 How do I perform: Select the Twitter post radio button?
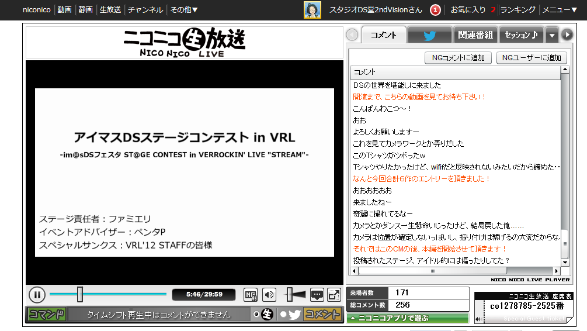pyautogui.click(x=283, y=314)
